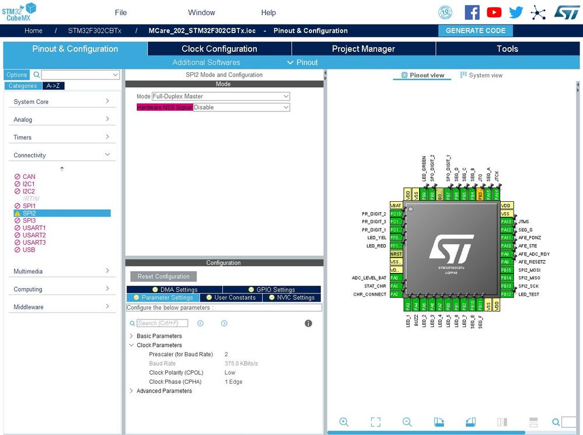The height and width of the screenshot is (435, 583).
Task: Click the search icon beside Options
Action: click(36, 75)
